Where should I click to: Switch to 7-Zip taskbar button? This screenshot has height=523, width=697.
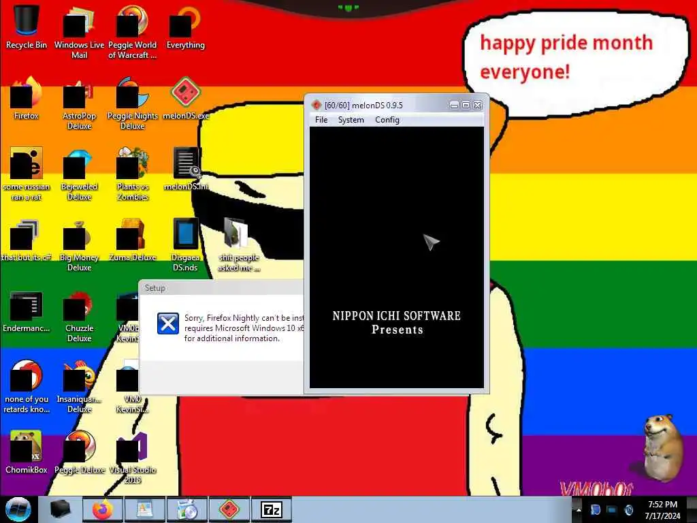pyautogui.click(x=272, y=509)
